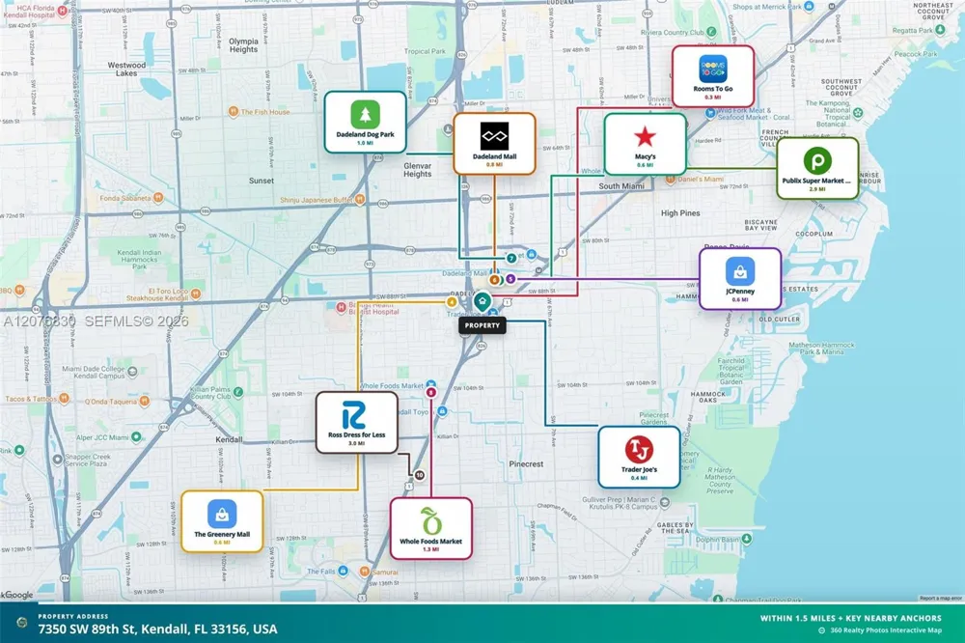Click Riviera Country Club pin

click(x=711, y=32)
